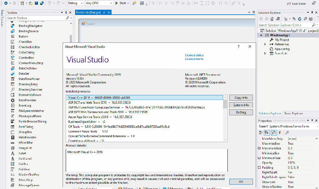Viewport: 319px width, 189px height.
Task: Click the Copy Info button
Action: (241, 98)
